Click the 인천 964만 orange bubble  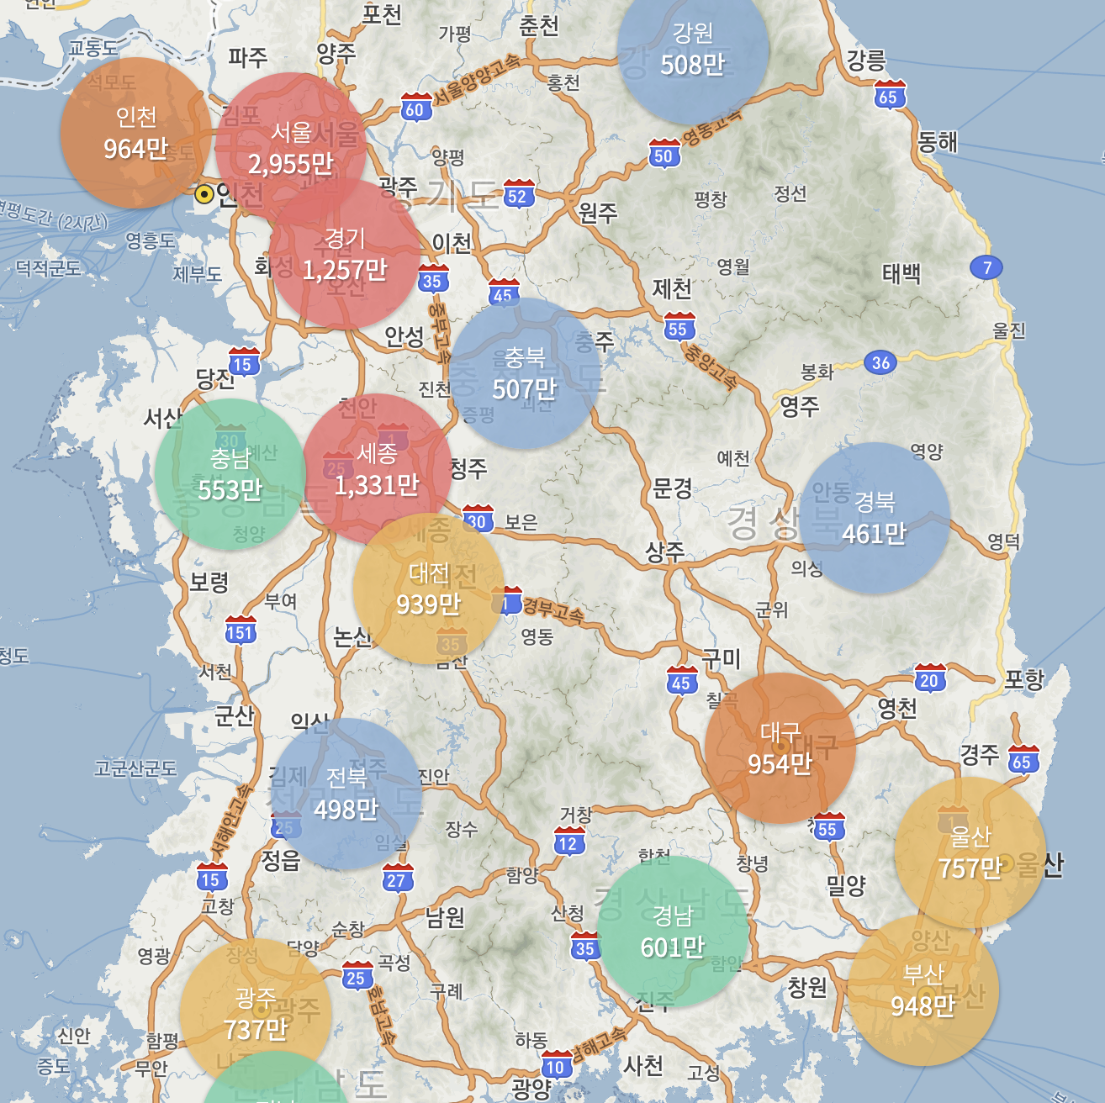click(x=135, y=133)
